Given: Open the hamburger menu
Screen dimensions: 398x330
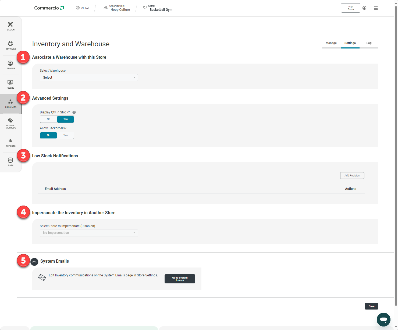Looking at the screenshot, I should click(x=376, y=8).
